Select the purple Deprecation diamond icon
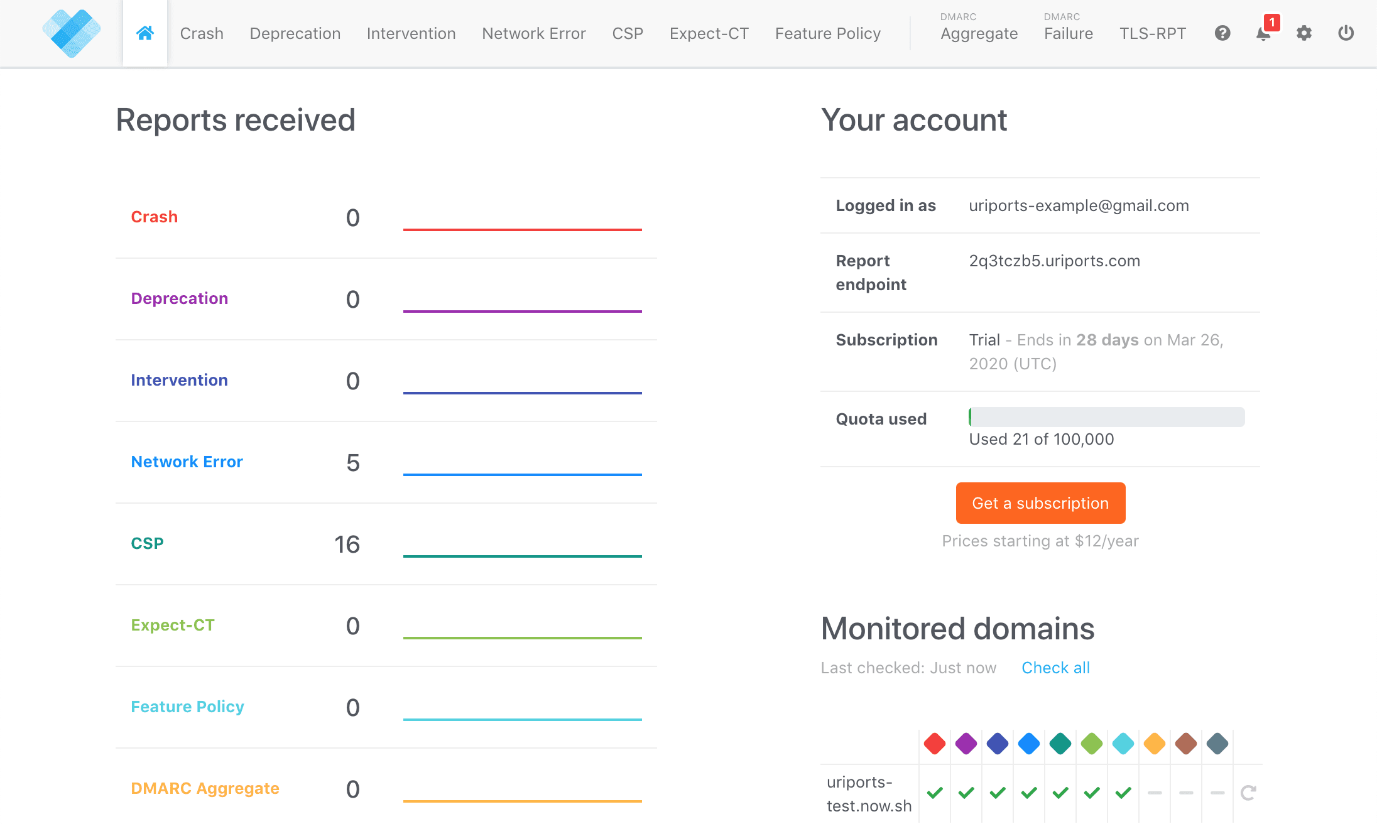Screen dimensions: 1377x824 (966, 744)
